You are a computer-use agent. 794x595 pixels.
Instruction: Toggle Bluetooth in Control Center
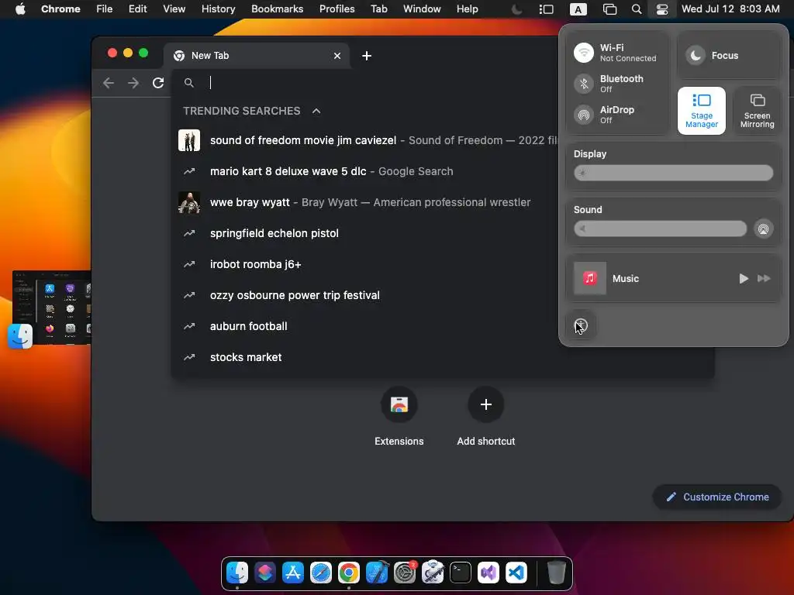tap(583, 84)
